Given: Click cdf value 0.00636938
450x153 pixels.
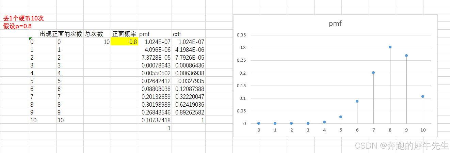Looking at the screenshot, I should (x=188, y=73).
